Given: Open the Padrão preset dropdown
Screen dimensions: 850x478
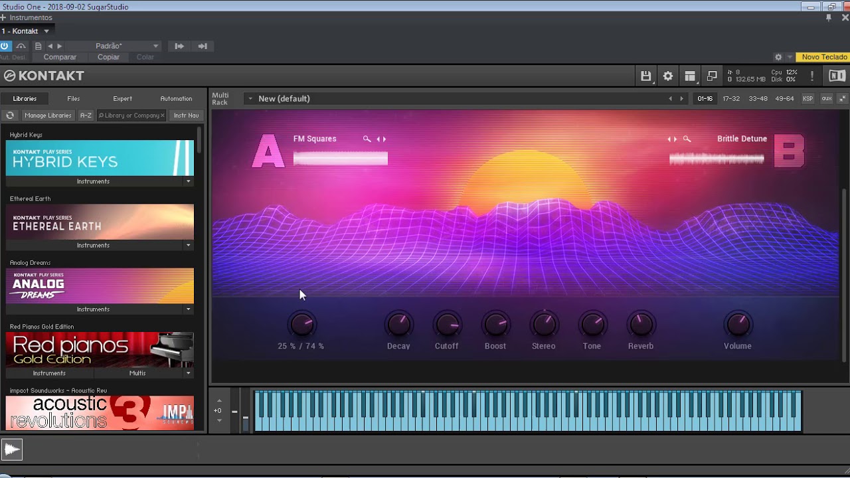Looking at the screenshot, I should click(155, 46).
